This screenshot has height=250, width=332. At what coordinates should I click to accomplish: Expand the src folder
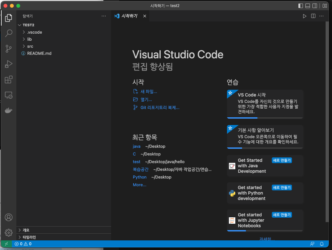pos(24,46)
